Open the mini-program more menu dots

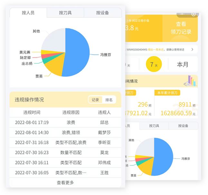pyautogui.click(x=182, y=14)
